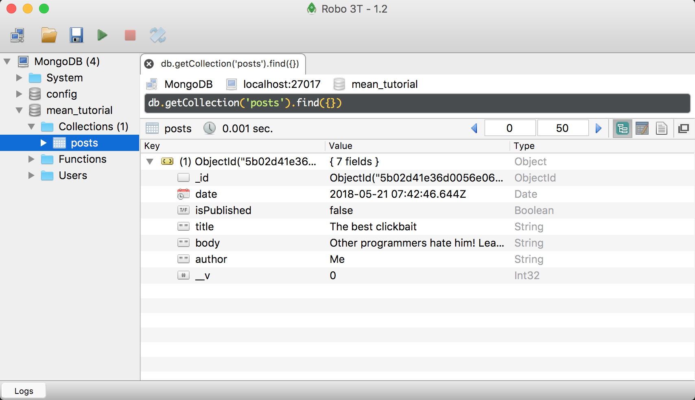Click the 'false' isPublished value
Image resolution: width=695 pixels, height=400 pixels.
coord(341,210)
